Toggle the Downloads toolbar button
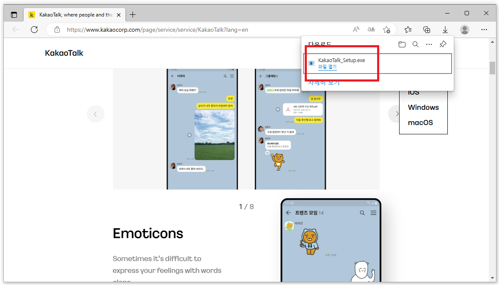This screenshot has height=286, width=499. tap(445, 30)
